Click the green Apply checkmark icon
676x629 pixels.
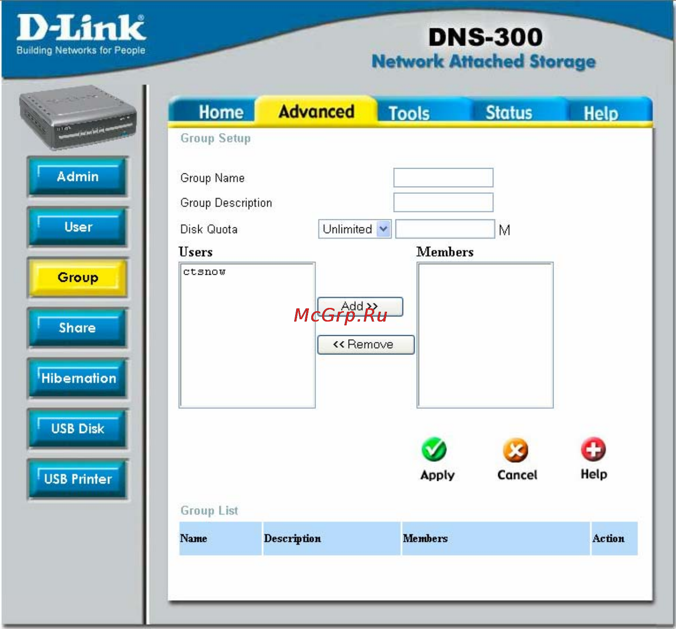(x=434, y=449)
